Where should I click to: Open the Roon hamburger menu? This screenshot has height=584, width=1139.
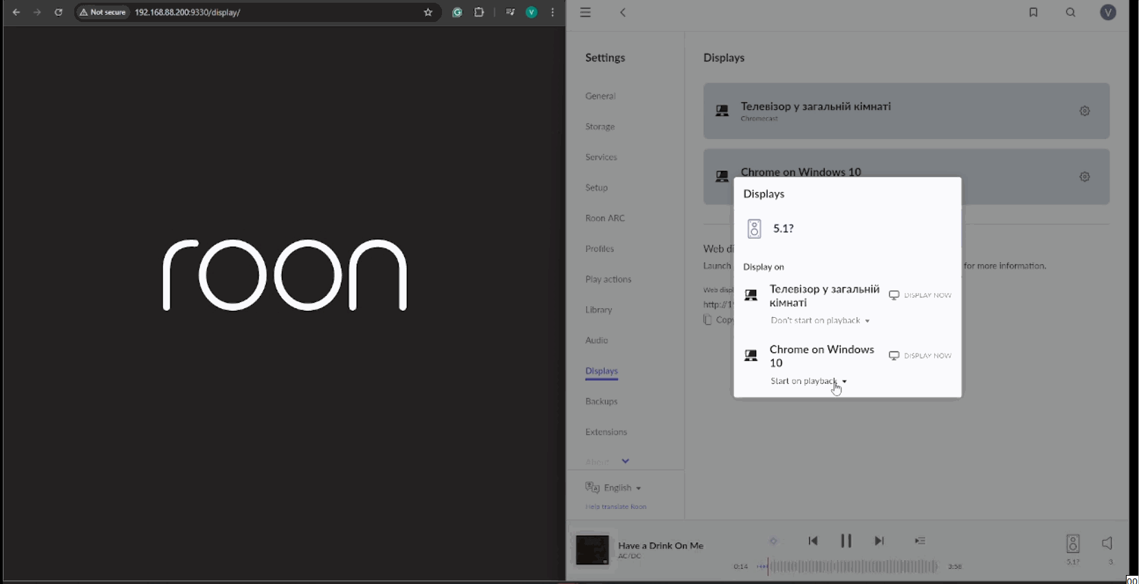[585, 12]
